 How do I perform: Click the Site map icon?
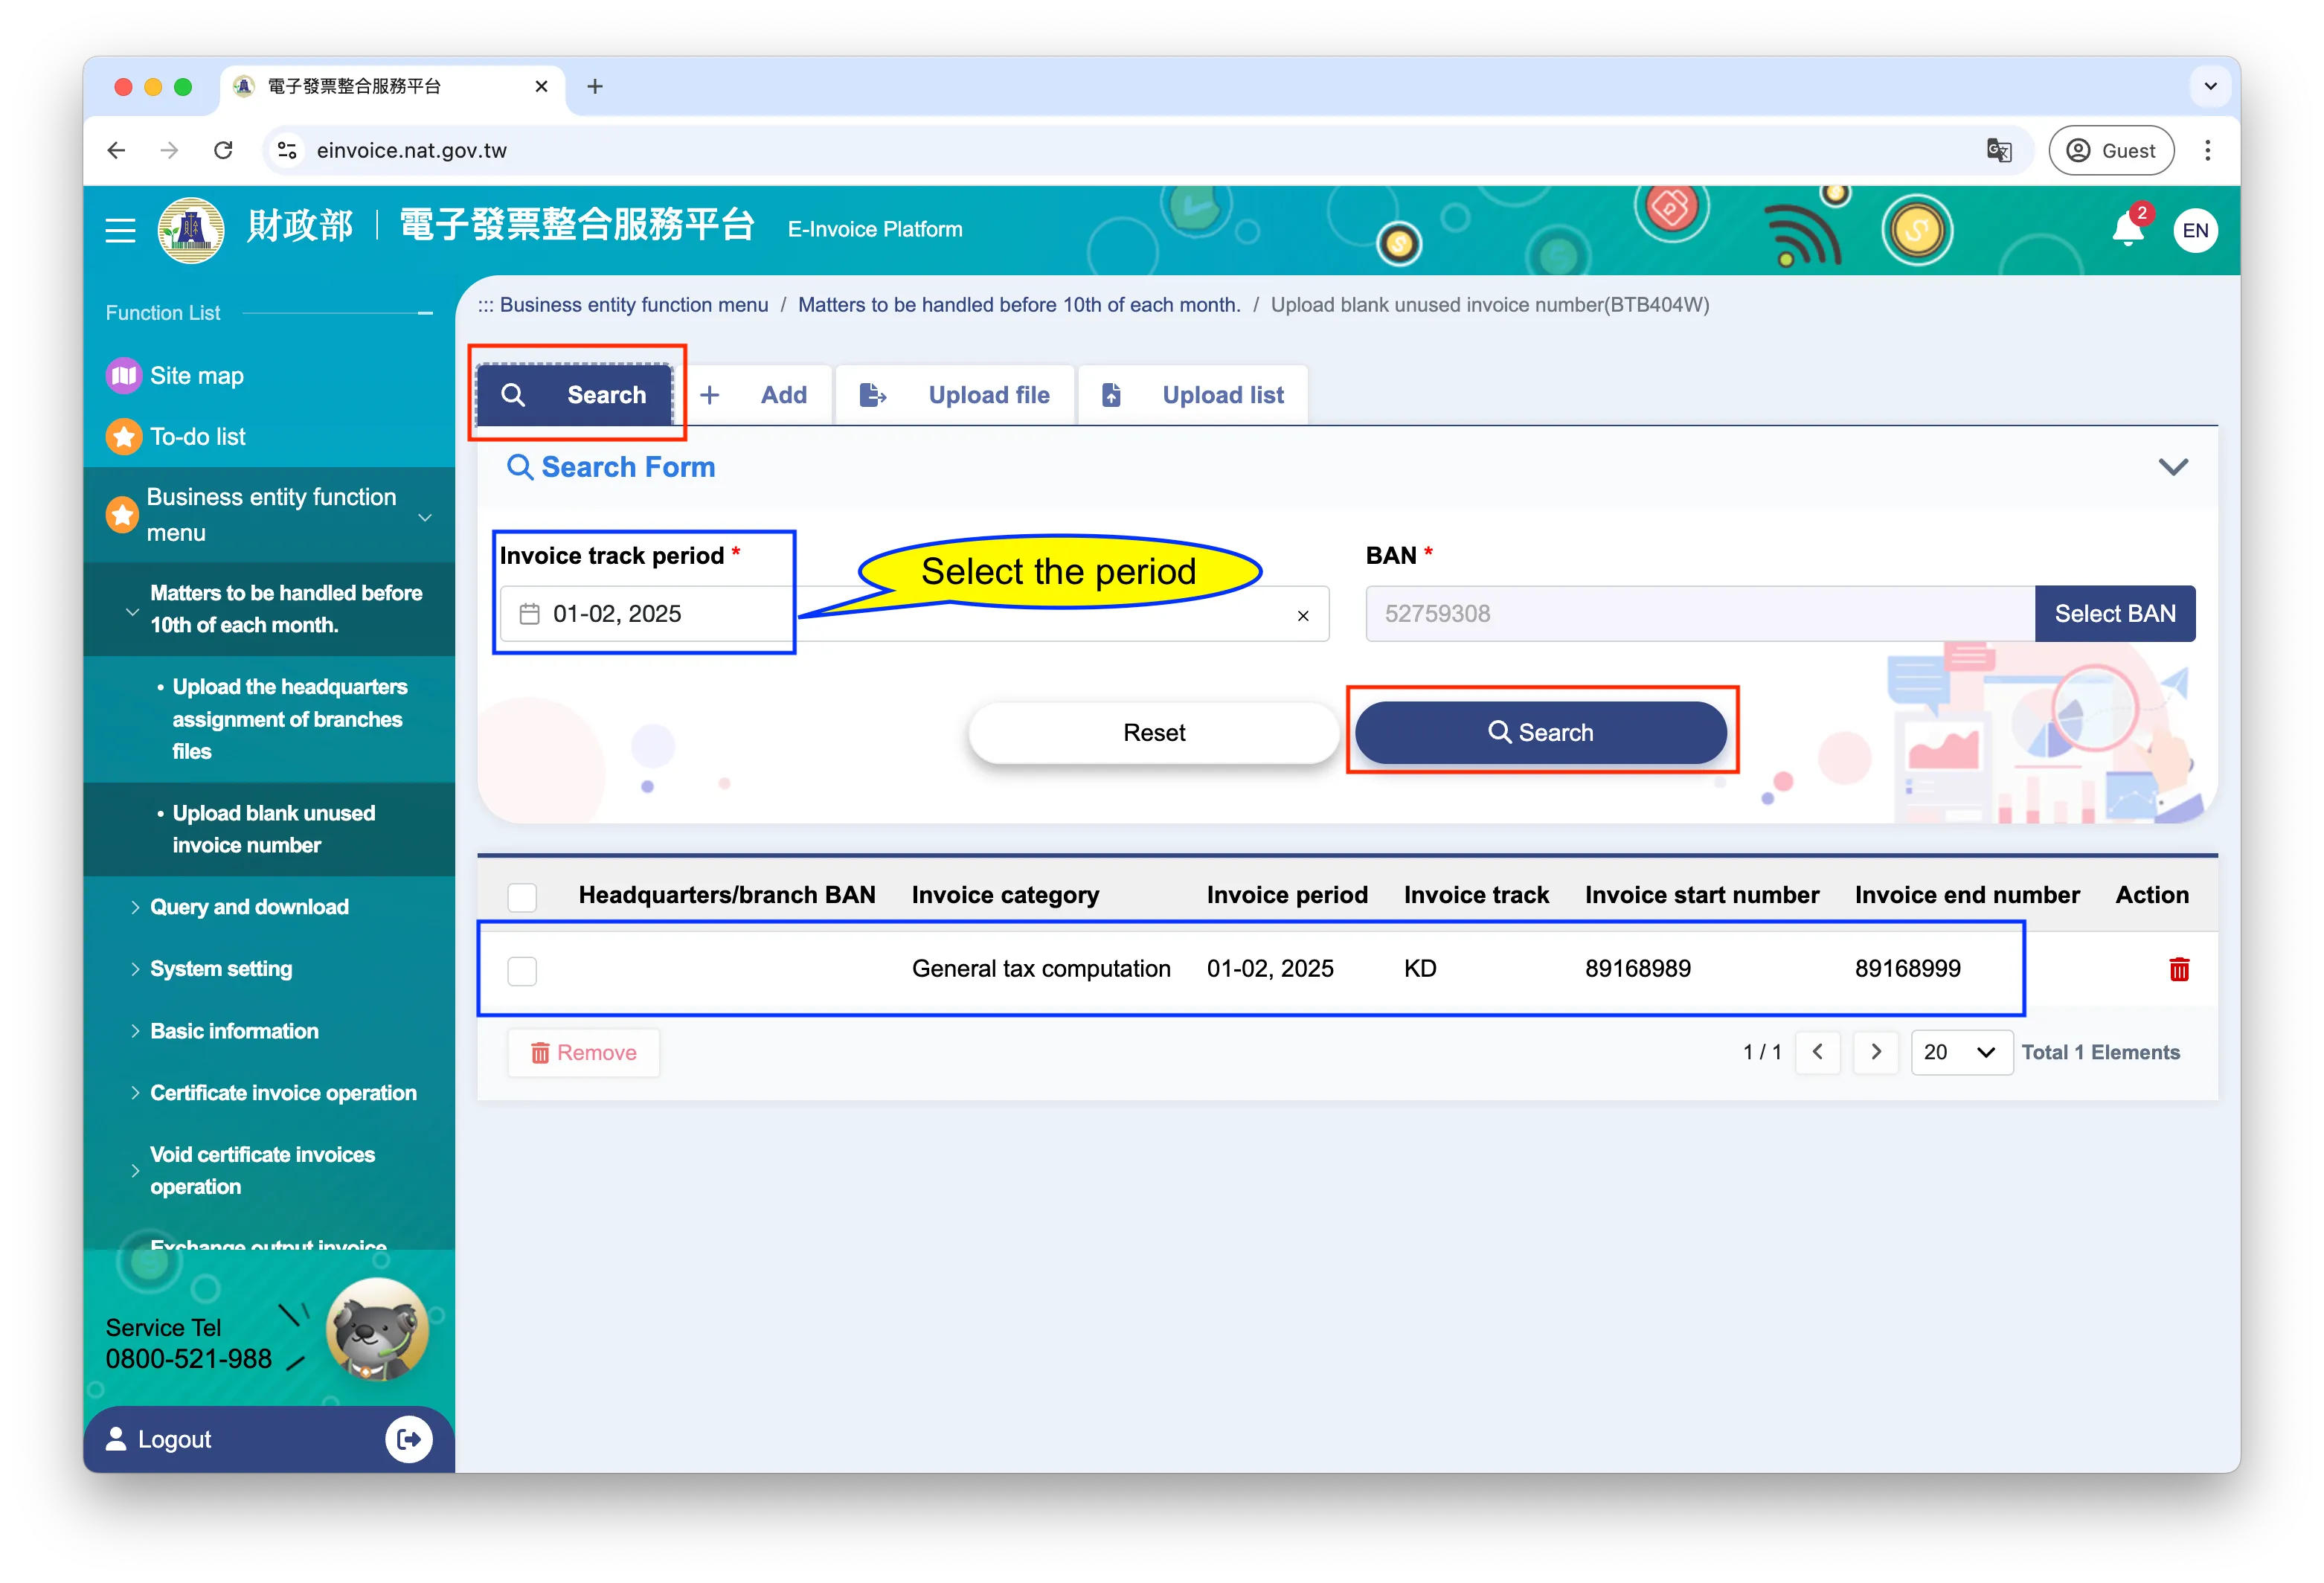coord(123,376)
